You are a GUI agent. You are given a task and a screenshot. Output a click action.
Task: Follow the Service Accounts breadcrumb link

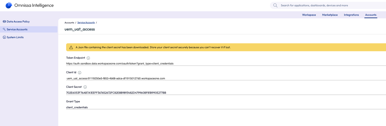pyautogui.click(x=86, y=23)
